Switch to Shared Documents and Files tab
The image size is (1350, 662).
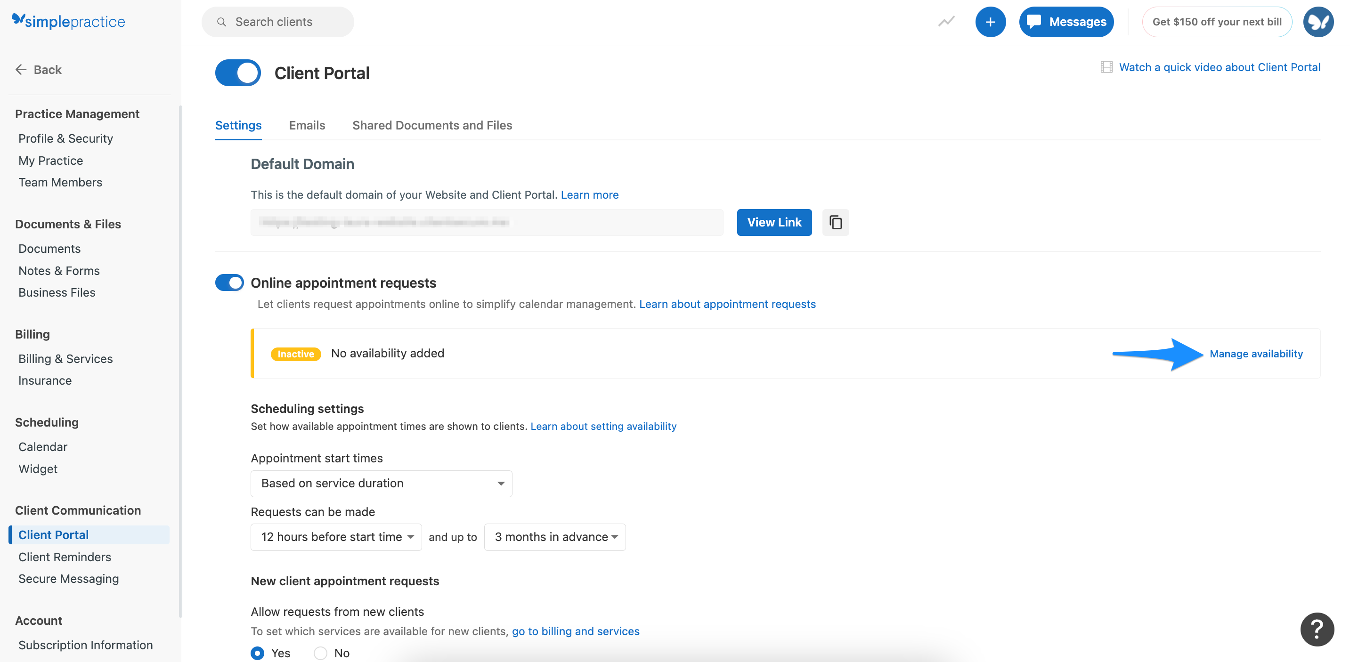(432, 125)
